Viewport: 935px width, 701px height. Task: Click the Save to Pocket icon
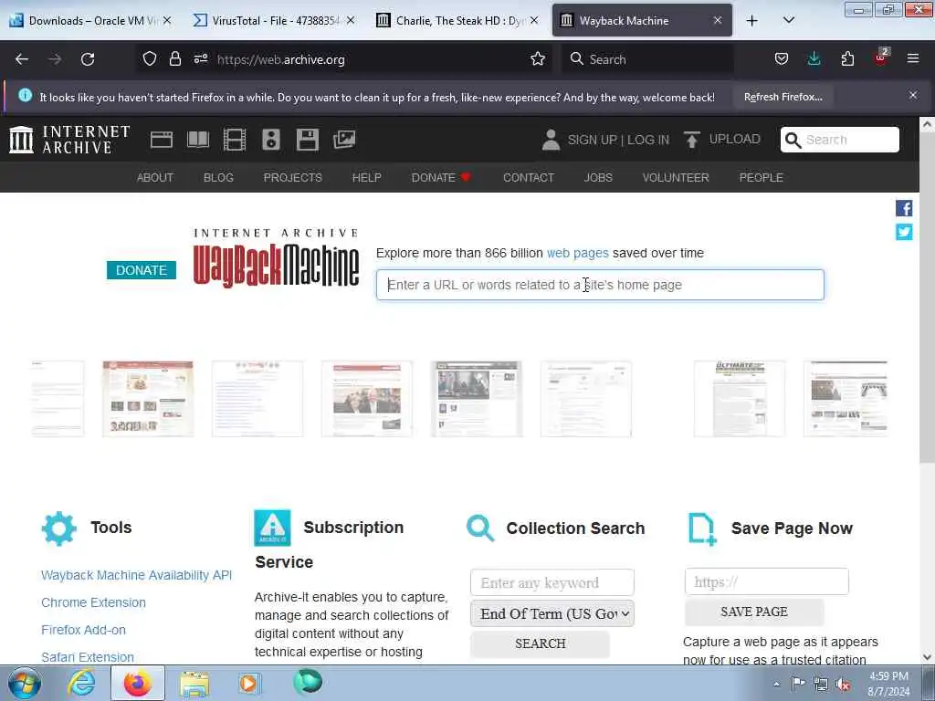click(782, 59)
